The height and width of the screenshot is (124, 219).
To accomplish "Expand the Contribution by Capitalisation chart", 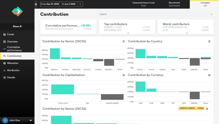I will coord(123,75).
